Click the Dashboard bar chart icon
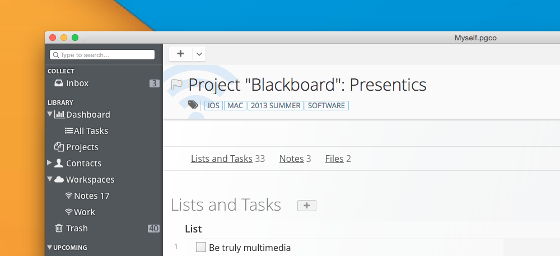This screenshot has height=256, width=560. (59, 115)
